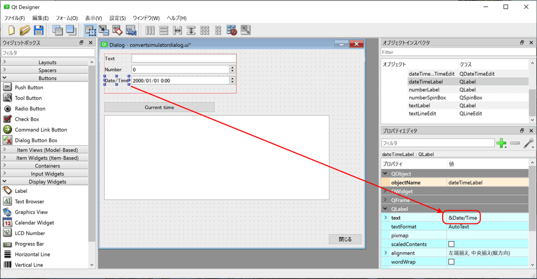Apply Lay Out Horizontally in Splitter icon
This screenshot has width=537, height=279.
click(178, 30)
